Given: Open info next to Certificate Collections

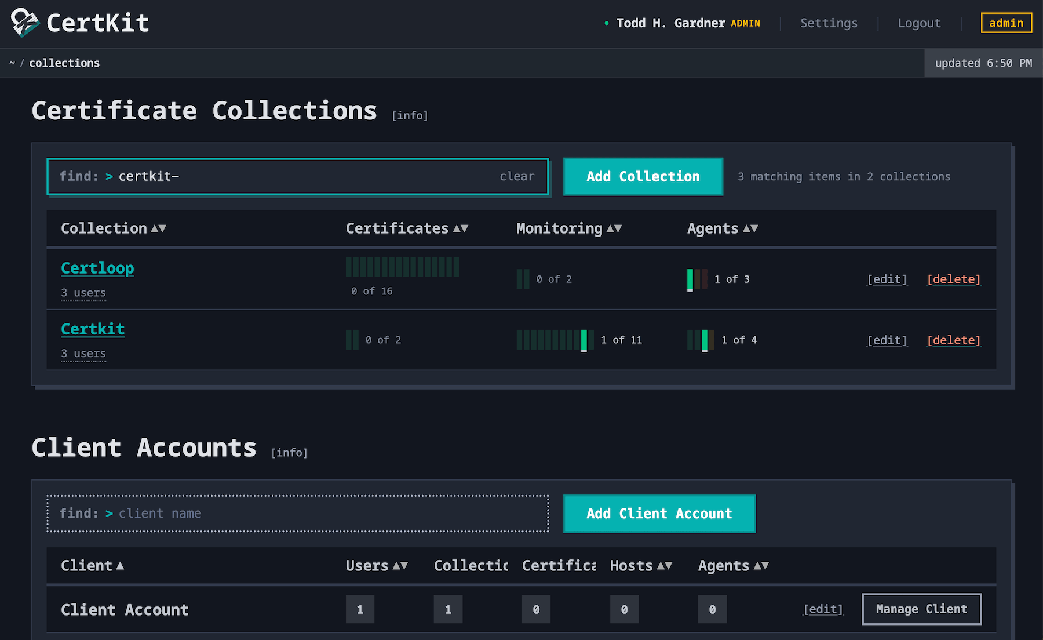Looking at the screenshot, I should tap(410, 115).
